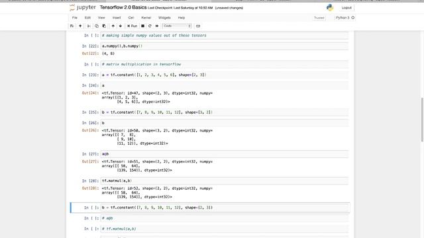424x238 pixels.
Task: Open the Edit menu
Action: coord(87,18)
